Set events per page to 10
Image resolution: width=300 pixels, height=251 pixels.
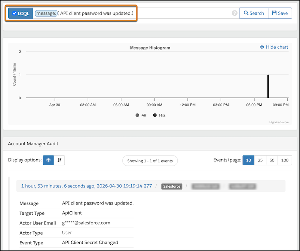pyautogui.click(x=248, y=160)
